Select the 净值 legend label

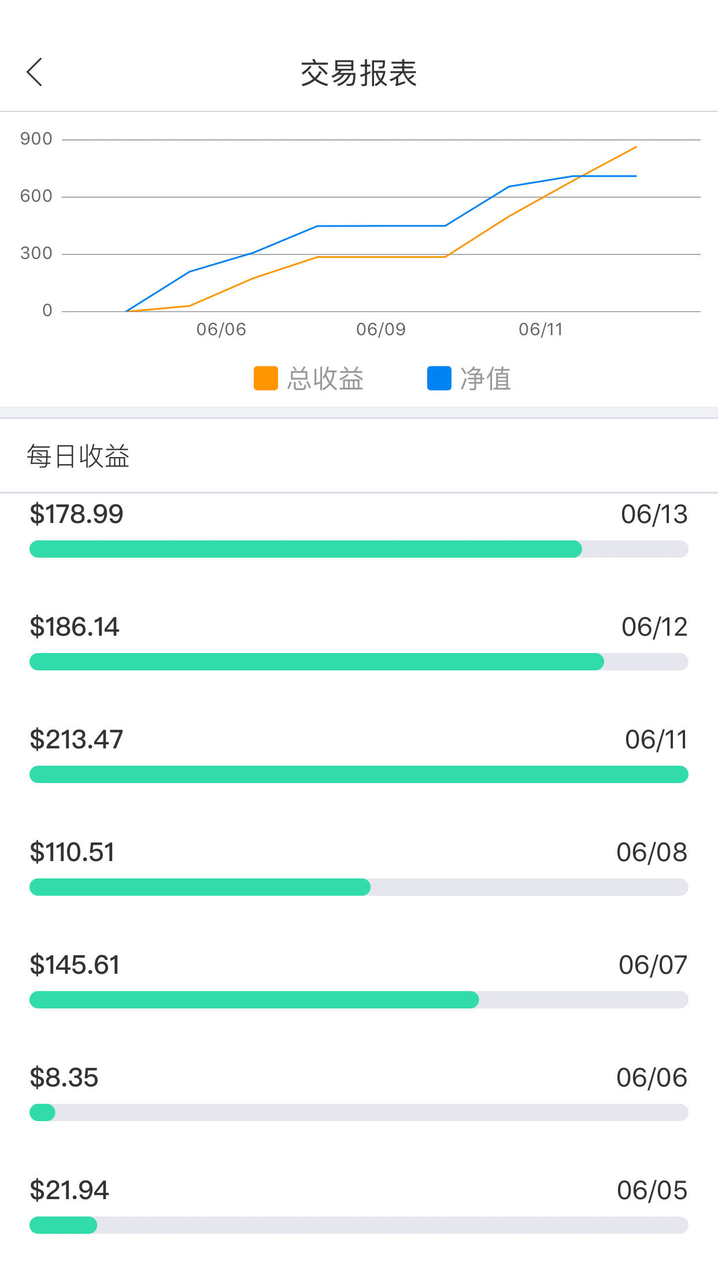(x=486, y=379)
